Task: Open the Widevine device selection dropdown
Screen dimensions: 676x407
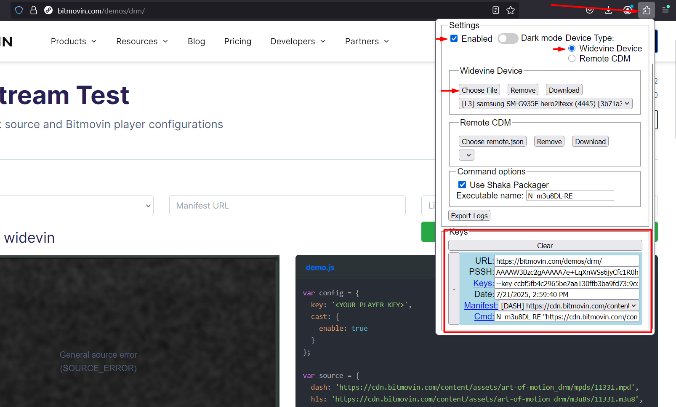Action: 546,104
